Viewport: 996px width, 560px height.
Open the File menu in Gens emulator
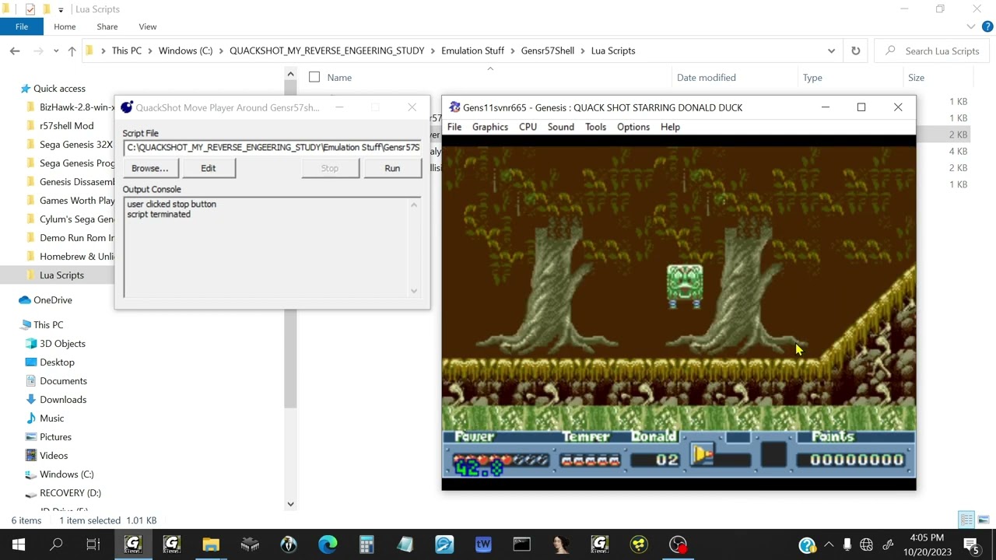[x=454, y=127]
